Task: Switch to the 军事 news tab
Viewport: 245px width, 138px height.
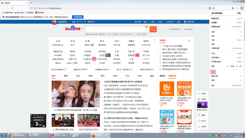Action: click(x=90, y=76)
